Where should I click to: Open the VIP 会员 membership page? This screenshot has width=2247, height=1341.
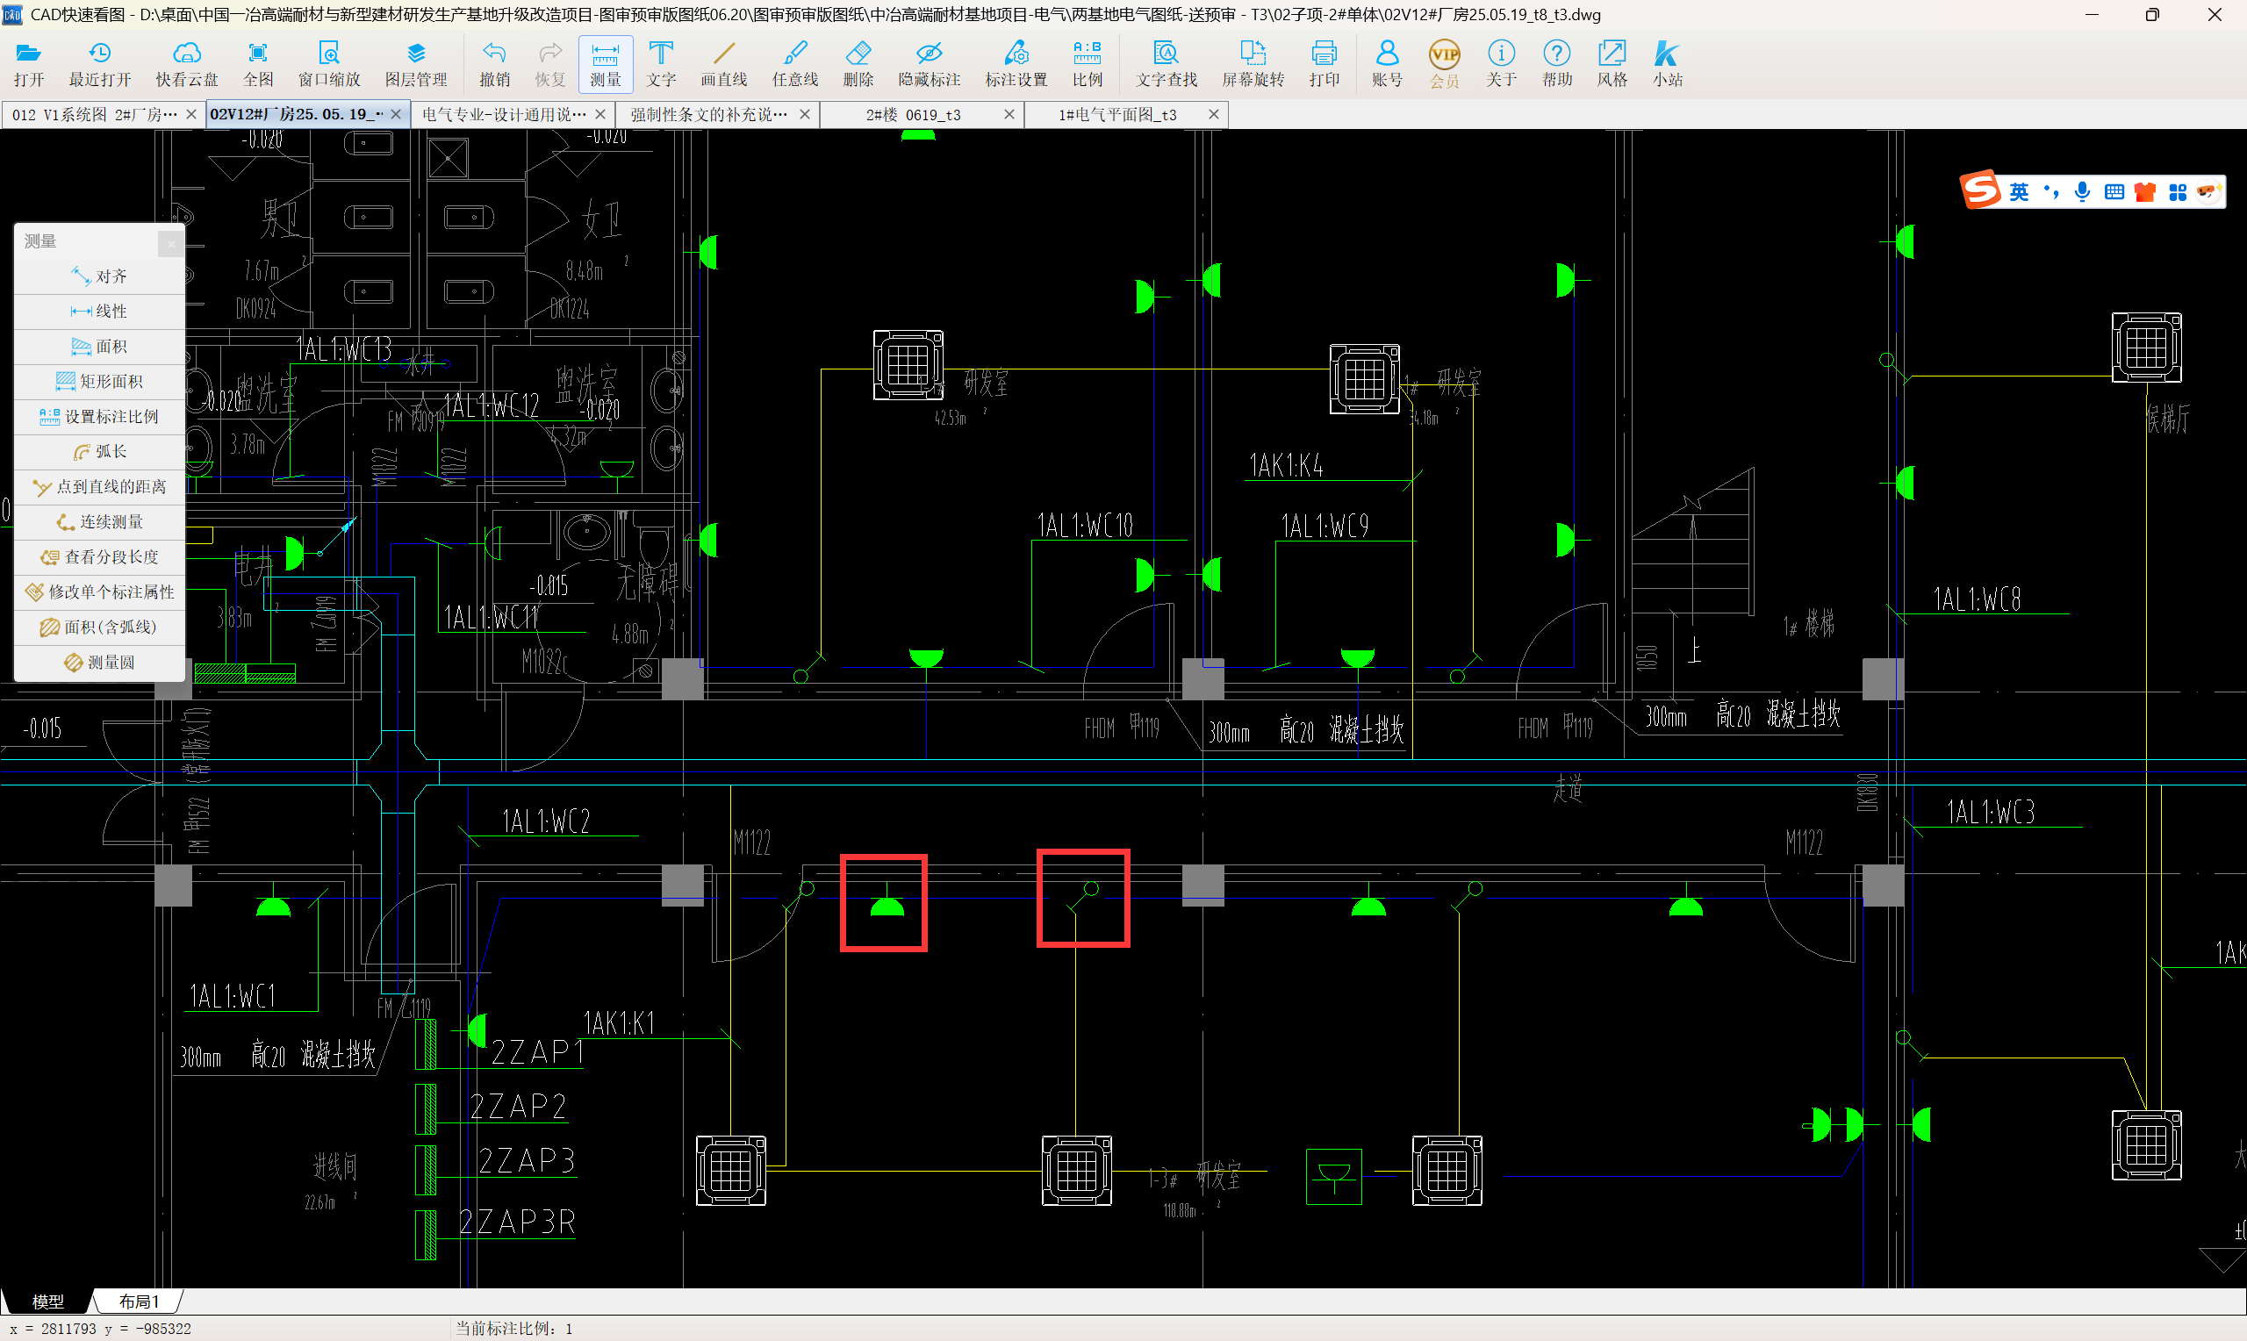(1444, 65)
